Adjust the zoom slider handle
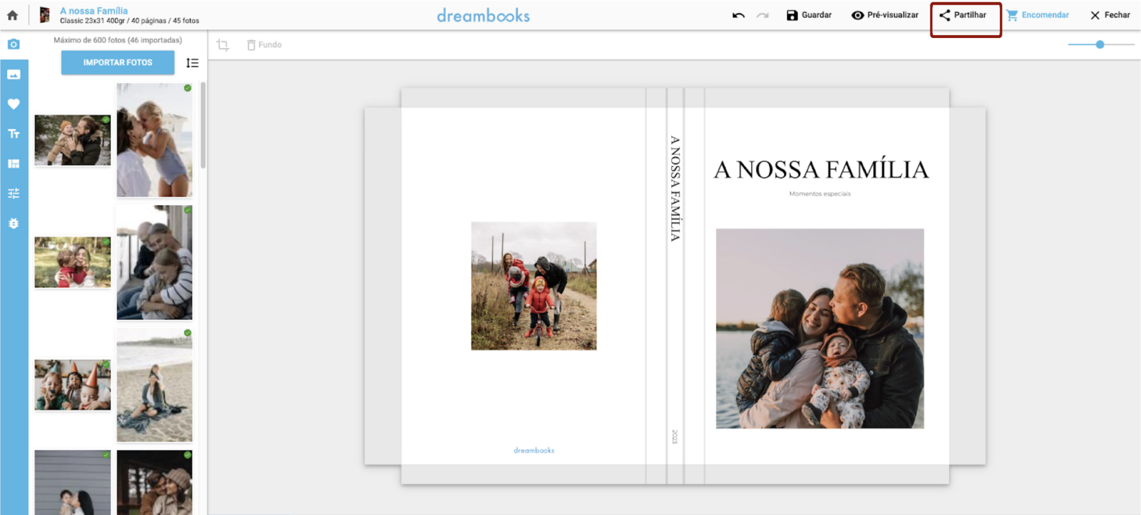Image resolution: width=1141 pixels, height=515 pixels. (1100, 45)
